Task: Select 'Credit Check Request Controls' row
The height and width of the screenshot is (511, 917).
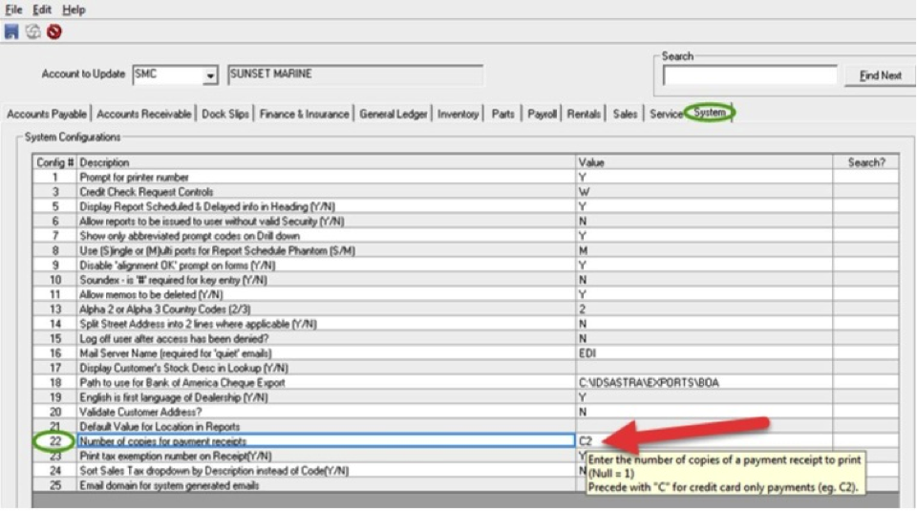Action: (x=466, y=192)
